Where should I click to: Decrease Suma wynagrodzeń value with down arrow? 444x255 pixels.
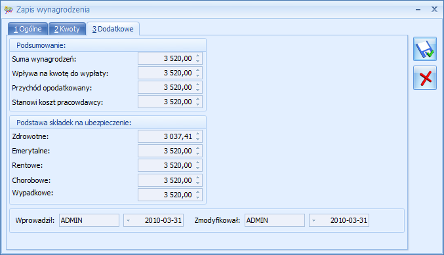coord(197,62)
